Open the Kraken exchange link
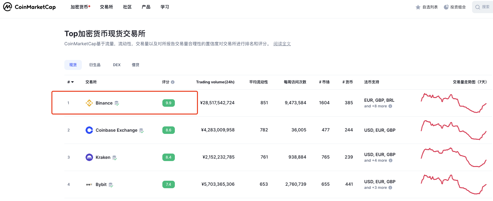 (103, 157)
